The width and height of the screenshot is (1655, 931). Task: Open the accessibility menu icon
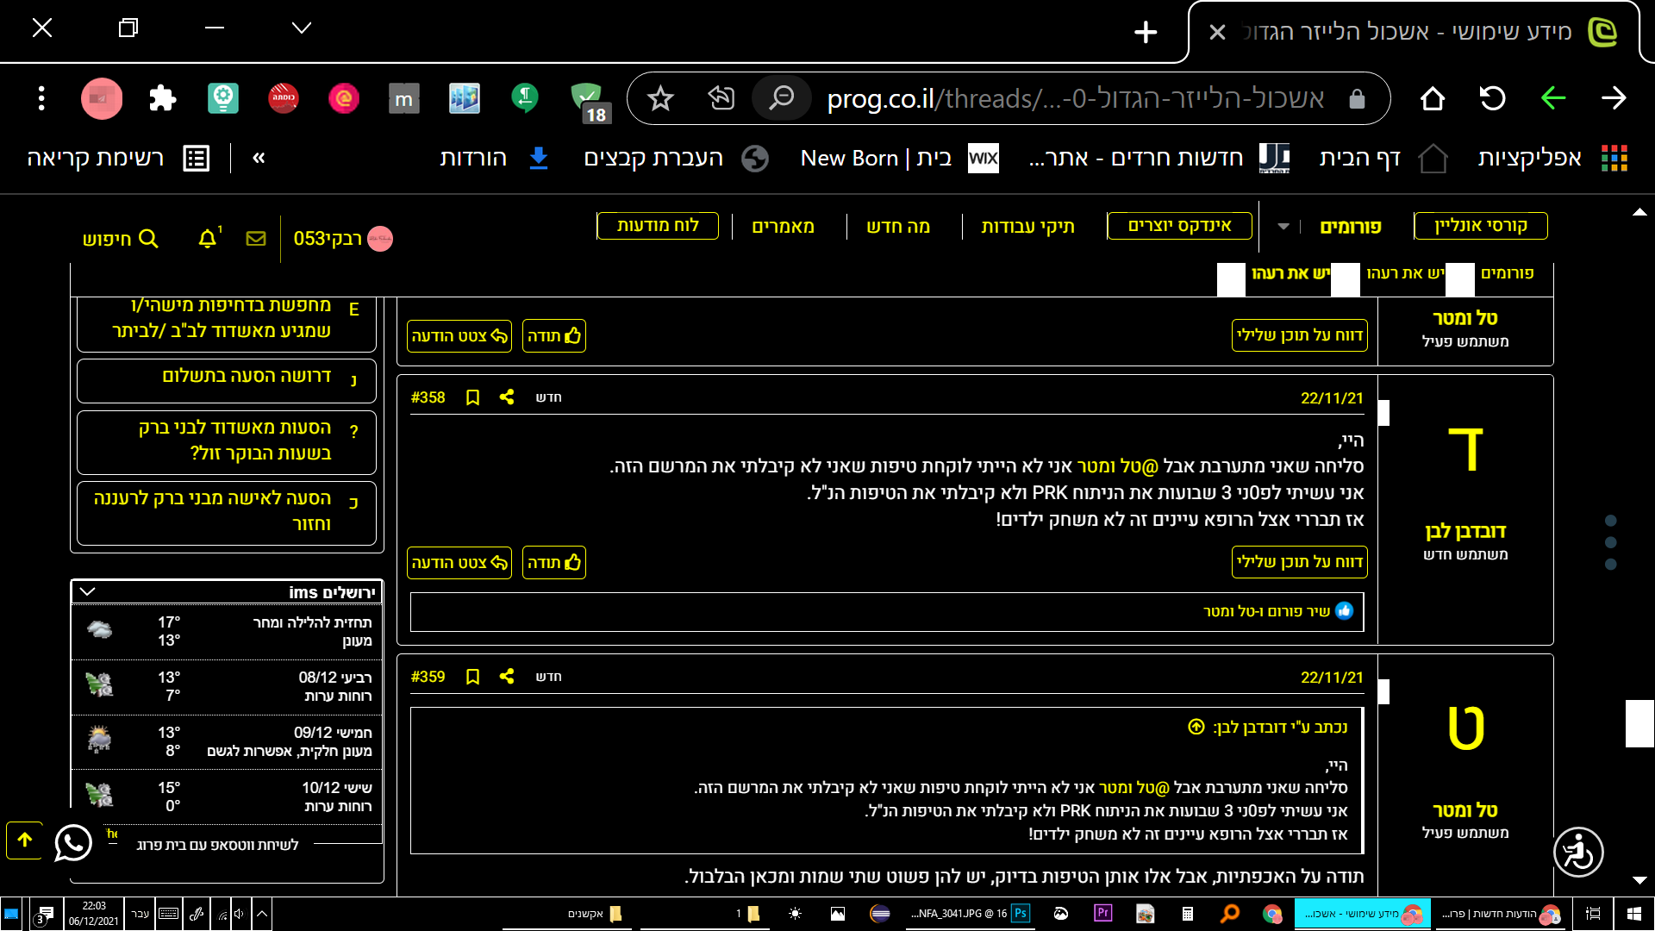(x=1577, y=853)
